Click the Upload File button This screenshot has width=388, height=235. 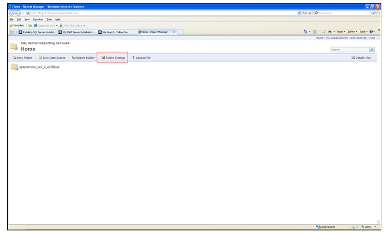141,58
